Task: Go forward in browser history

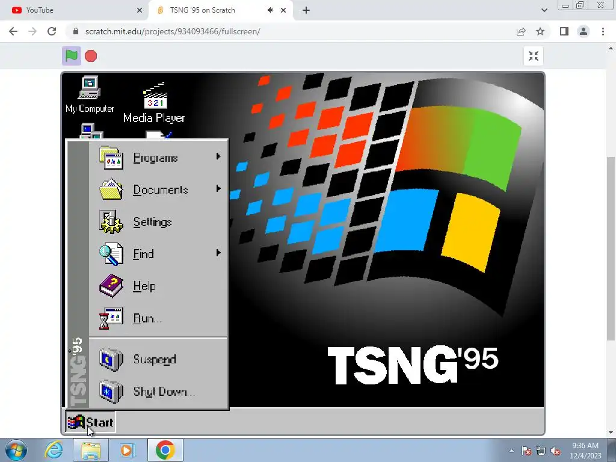Action: coord(32,31)
